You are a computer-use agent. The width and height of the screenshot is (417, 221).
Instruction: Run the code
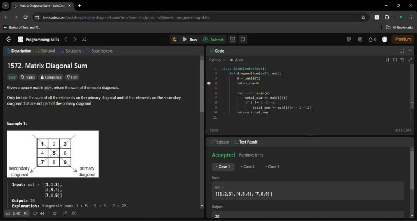click(x=190, y=40)
